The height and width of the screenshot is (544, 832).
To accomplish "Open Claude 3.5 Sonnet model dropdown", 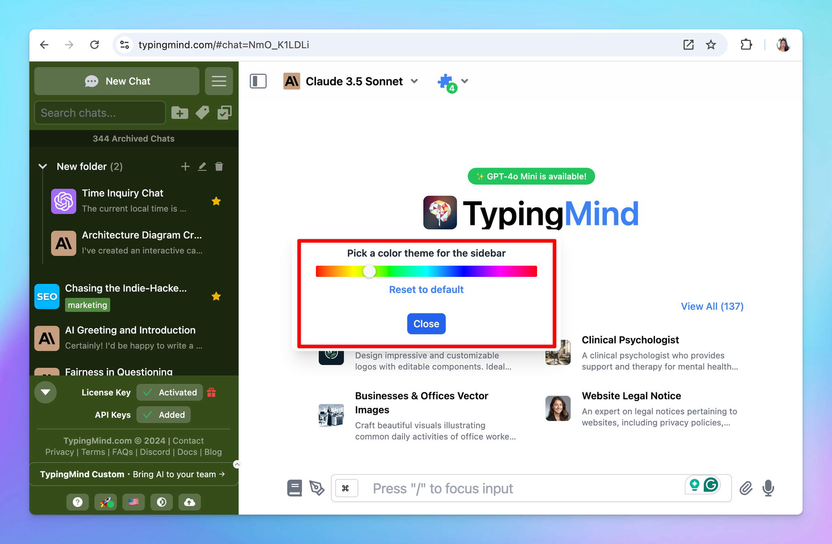I will (351, 81).
